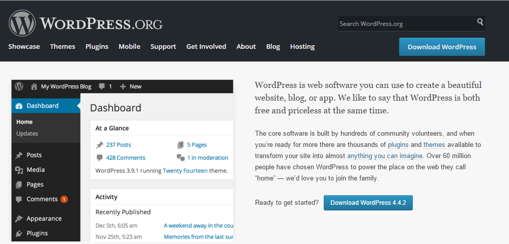Viewport: 509px width, 244px height.
Task: Click My WordPress Blog in admin bar
Action: (66, 86)
